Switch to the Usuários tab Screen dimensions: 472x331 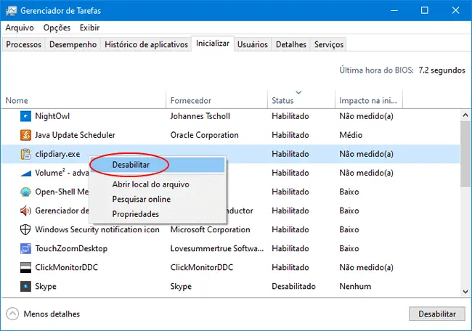pos(252,44)
